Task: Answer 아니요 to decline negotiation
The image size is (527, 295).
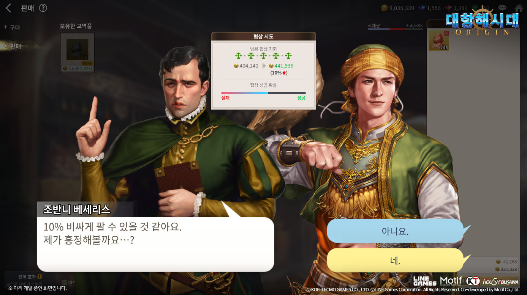Action: (x=395, y=231)
